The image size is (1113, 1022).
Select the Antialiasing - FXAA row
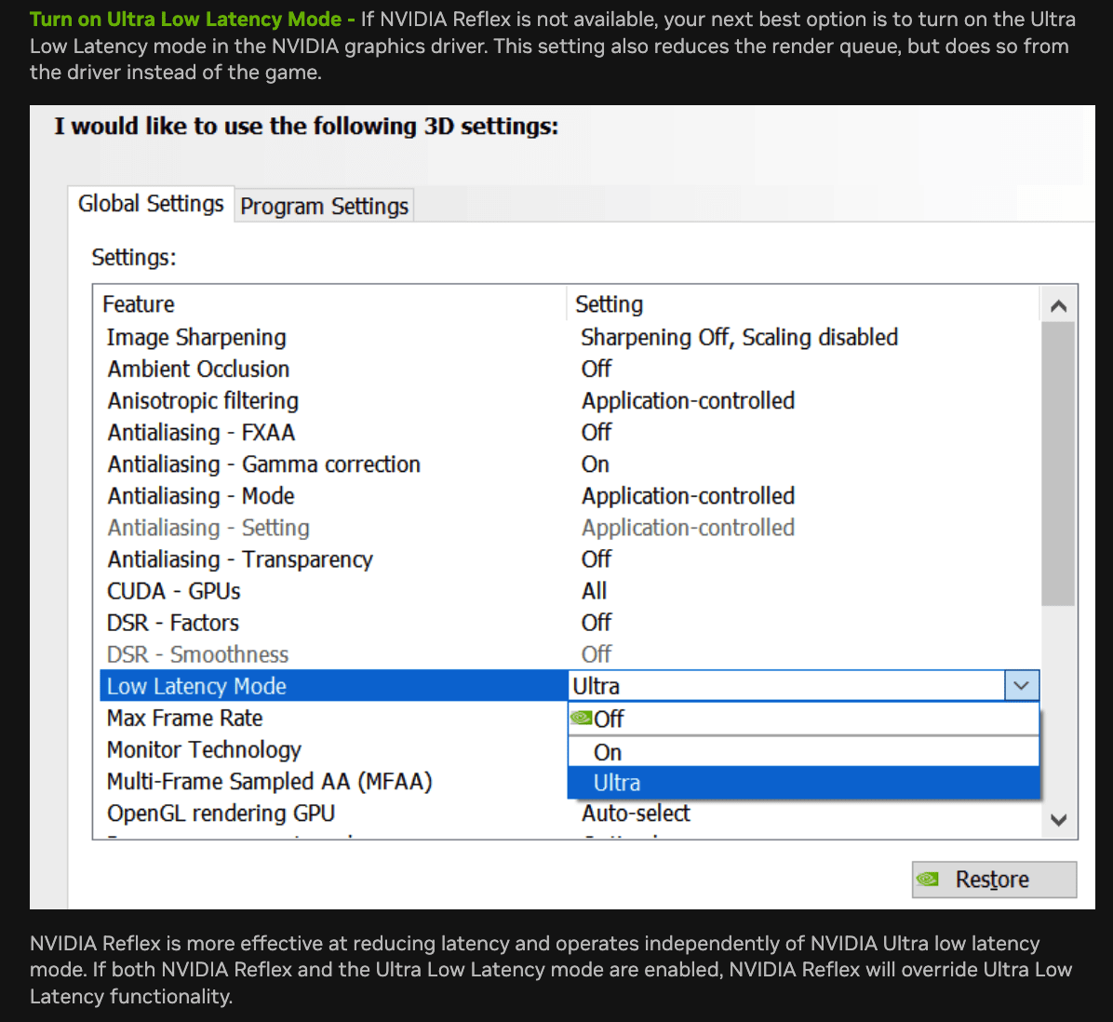click(201, 432)
